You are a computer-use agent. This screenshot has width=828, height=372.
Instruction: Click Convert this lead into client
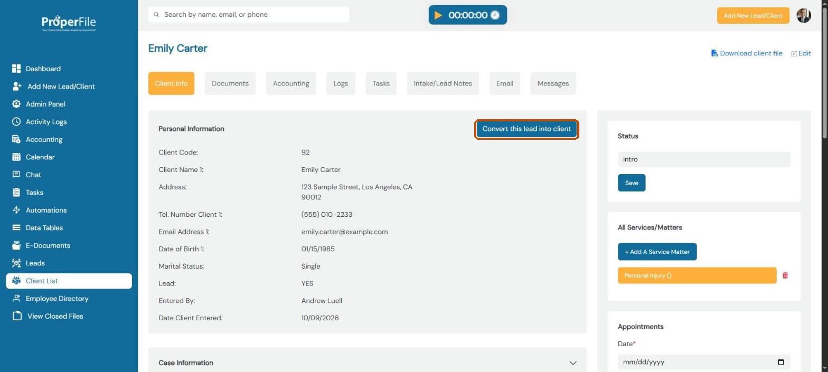tap(526, 129)
